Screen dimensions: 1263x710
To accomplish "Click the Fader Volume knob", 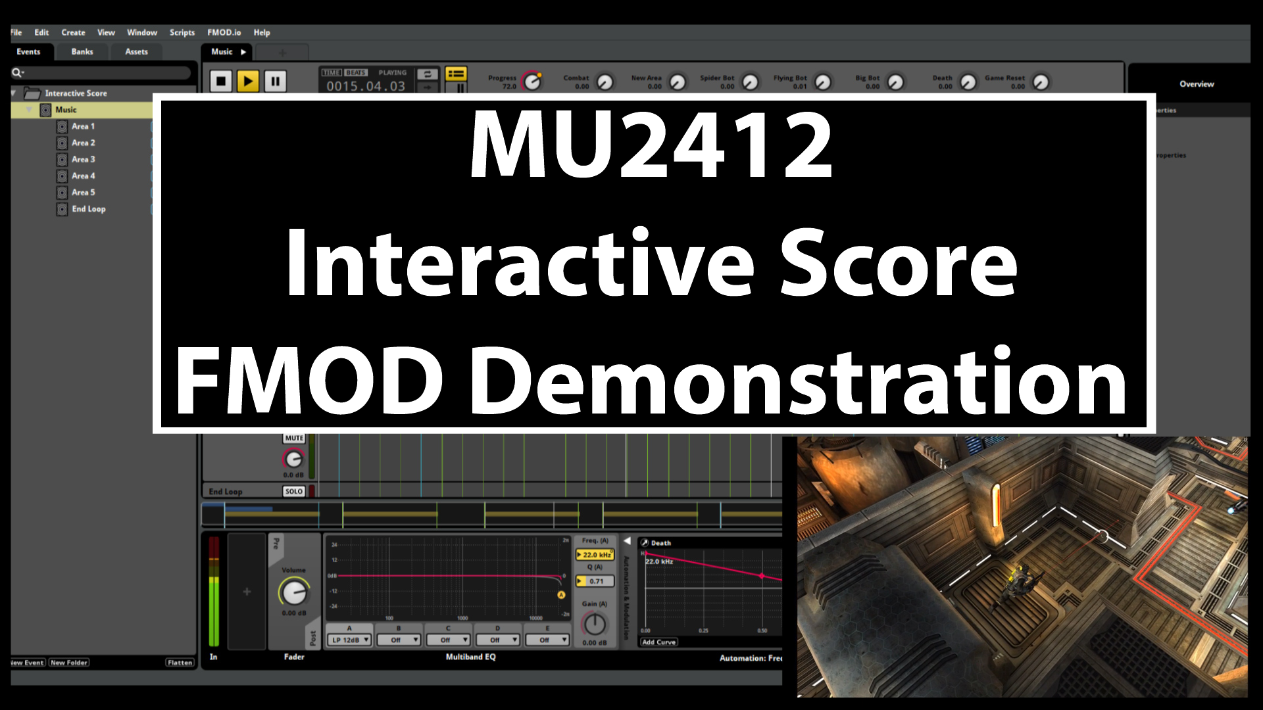I will pyautogui.click(x=293, y=592).
